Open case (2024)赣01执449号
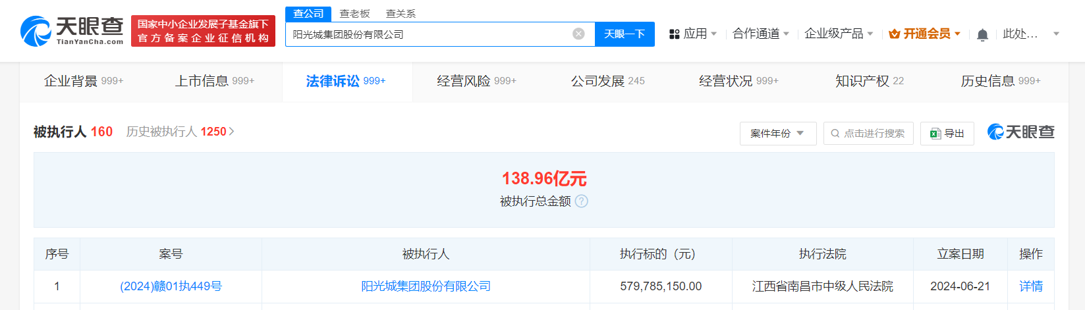Viewport: 1085px width, 310px height. (x=171, y=286)
